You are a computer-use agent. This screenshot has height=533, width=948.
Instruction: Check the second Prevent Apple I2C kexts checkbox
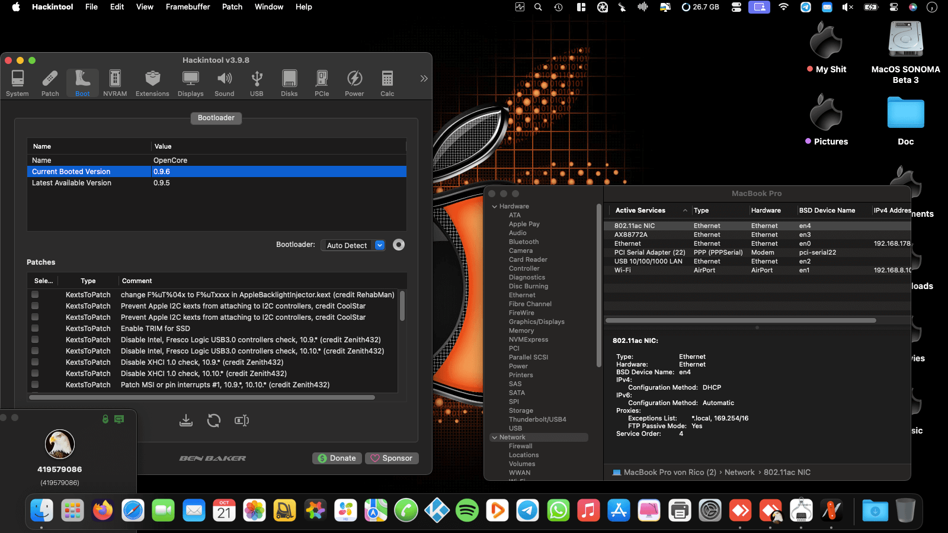[x=35, y=317]
